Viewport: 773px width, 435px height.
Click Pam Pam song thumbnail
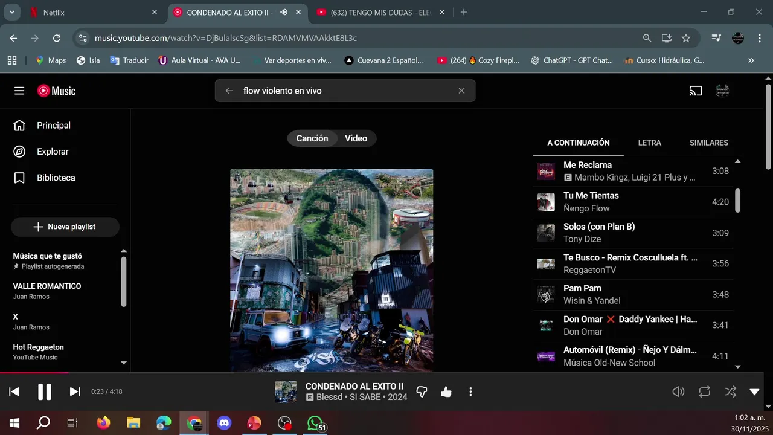click(x=546, y=295)
